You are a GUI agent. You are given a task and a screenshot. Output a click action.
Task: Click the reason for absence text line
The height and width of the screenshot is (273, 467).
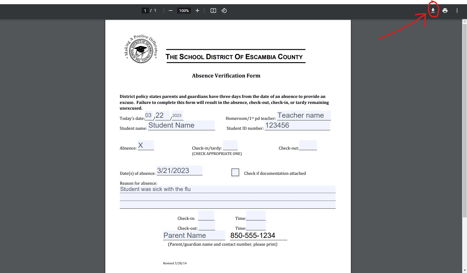(227, 189)
